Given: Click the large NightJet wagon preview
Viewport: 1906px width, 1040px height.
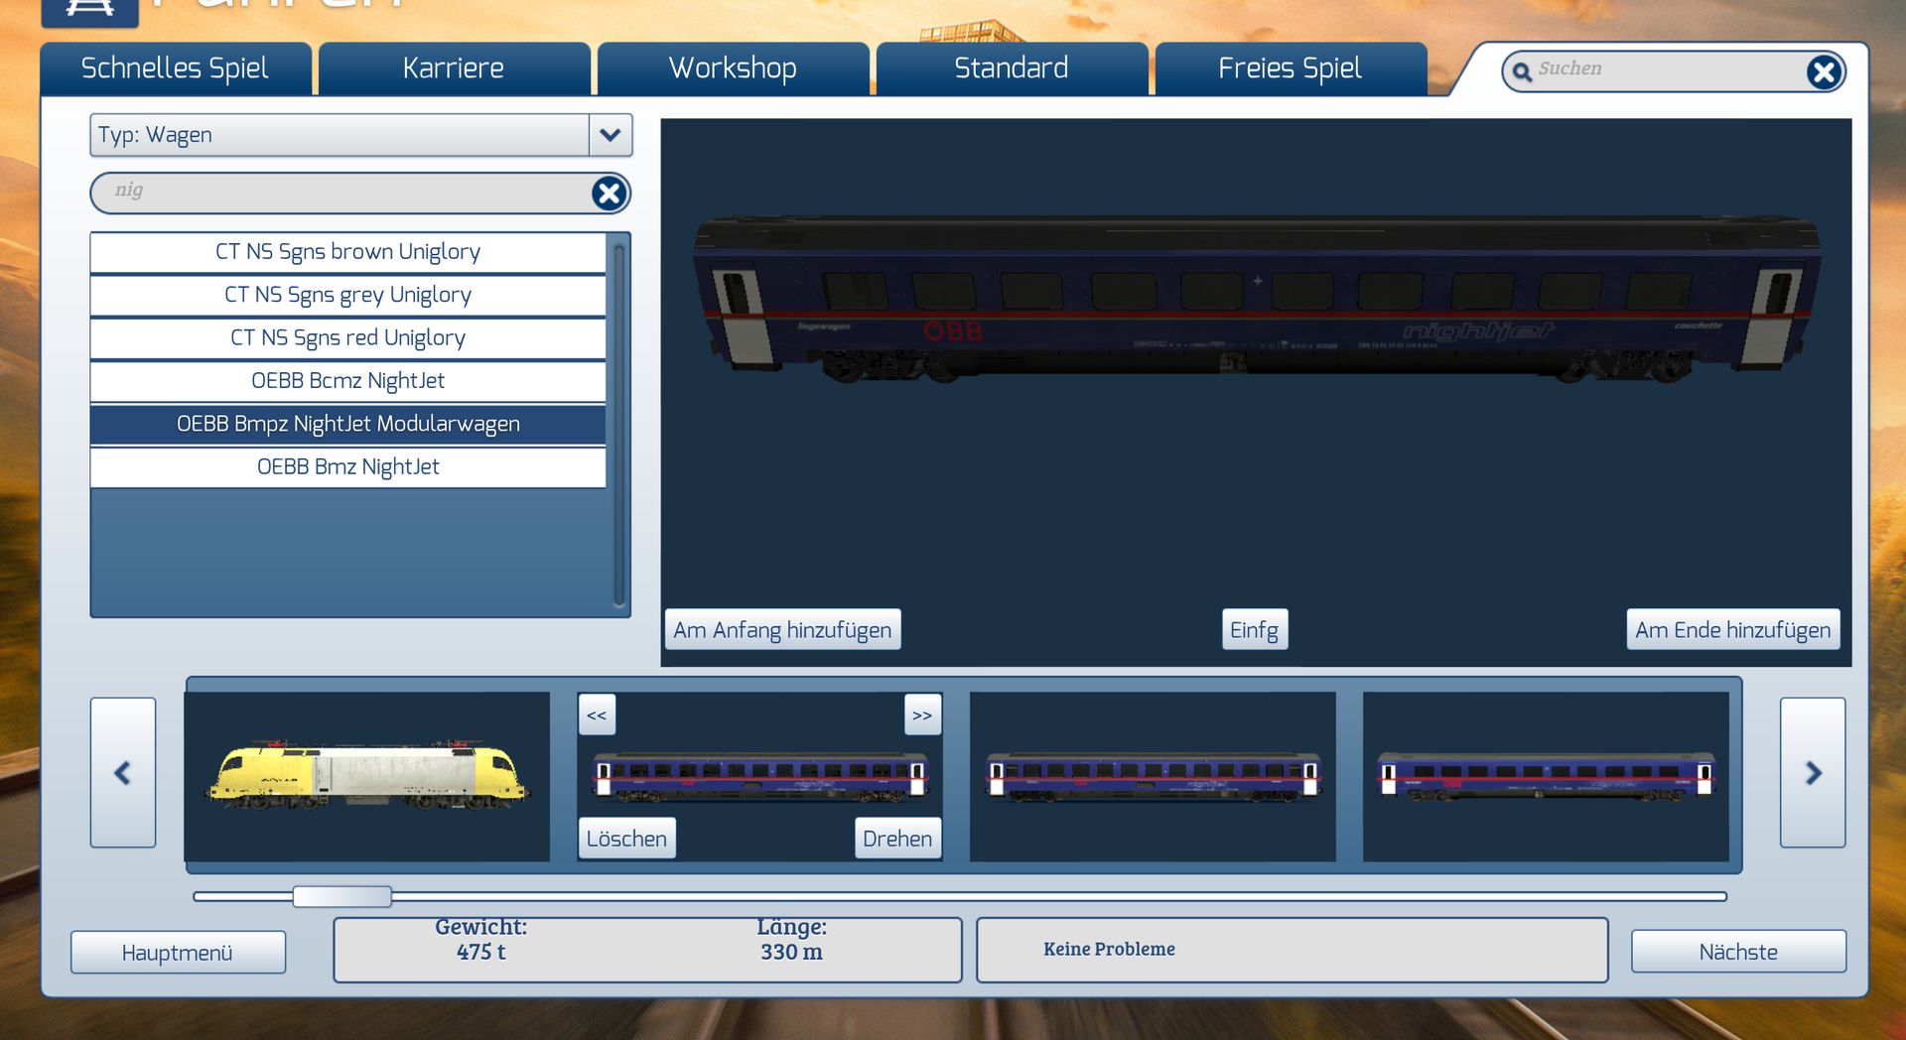Looking at the screenshot, I should click(x=1257, y=300).
